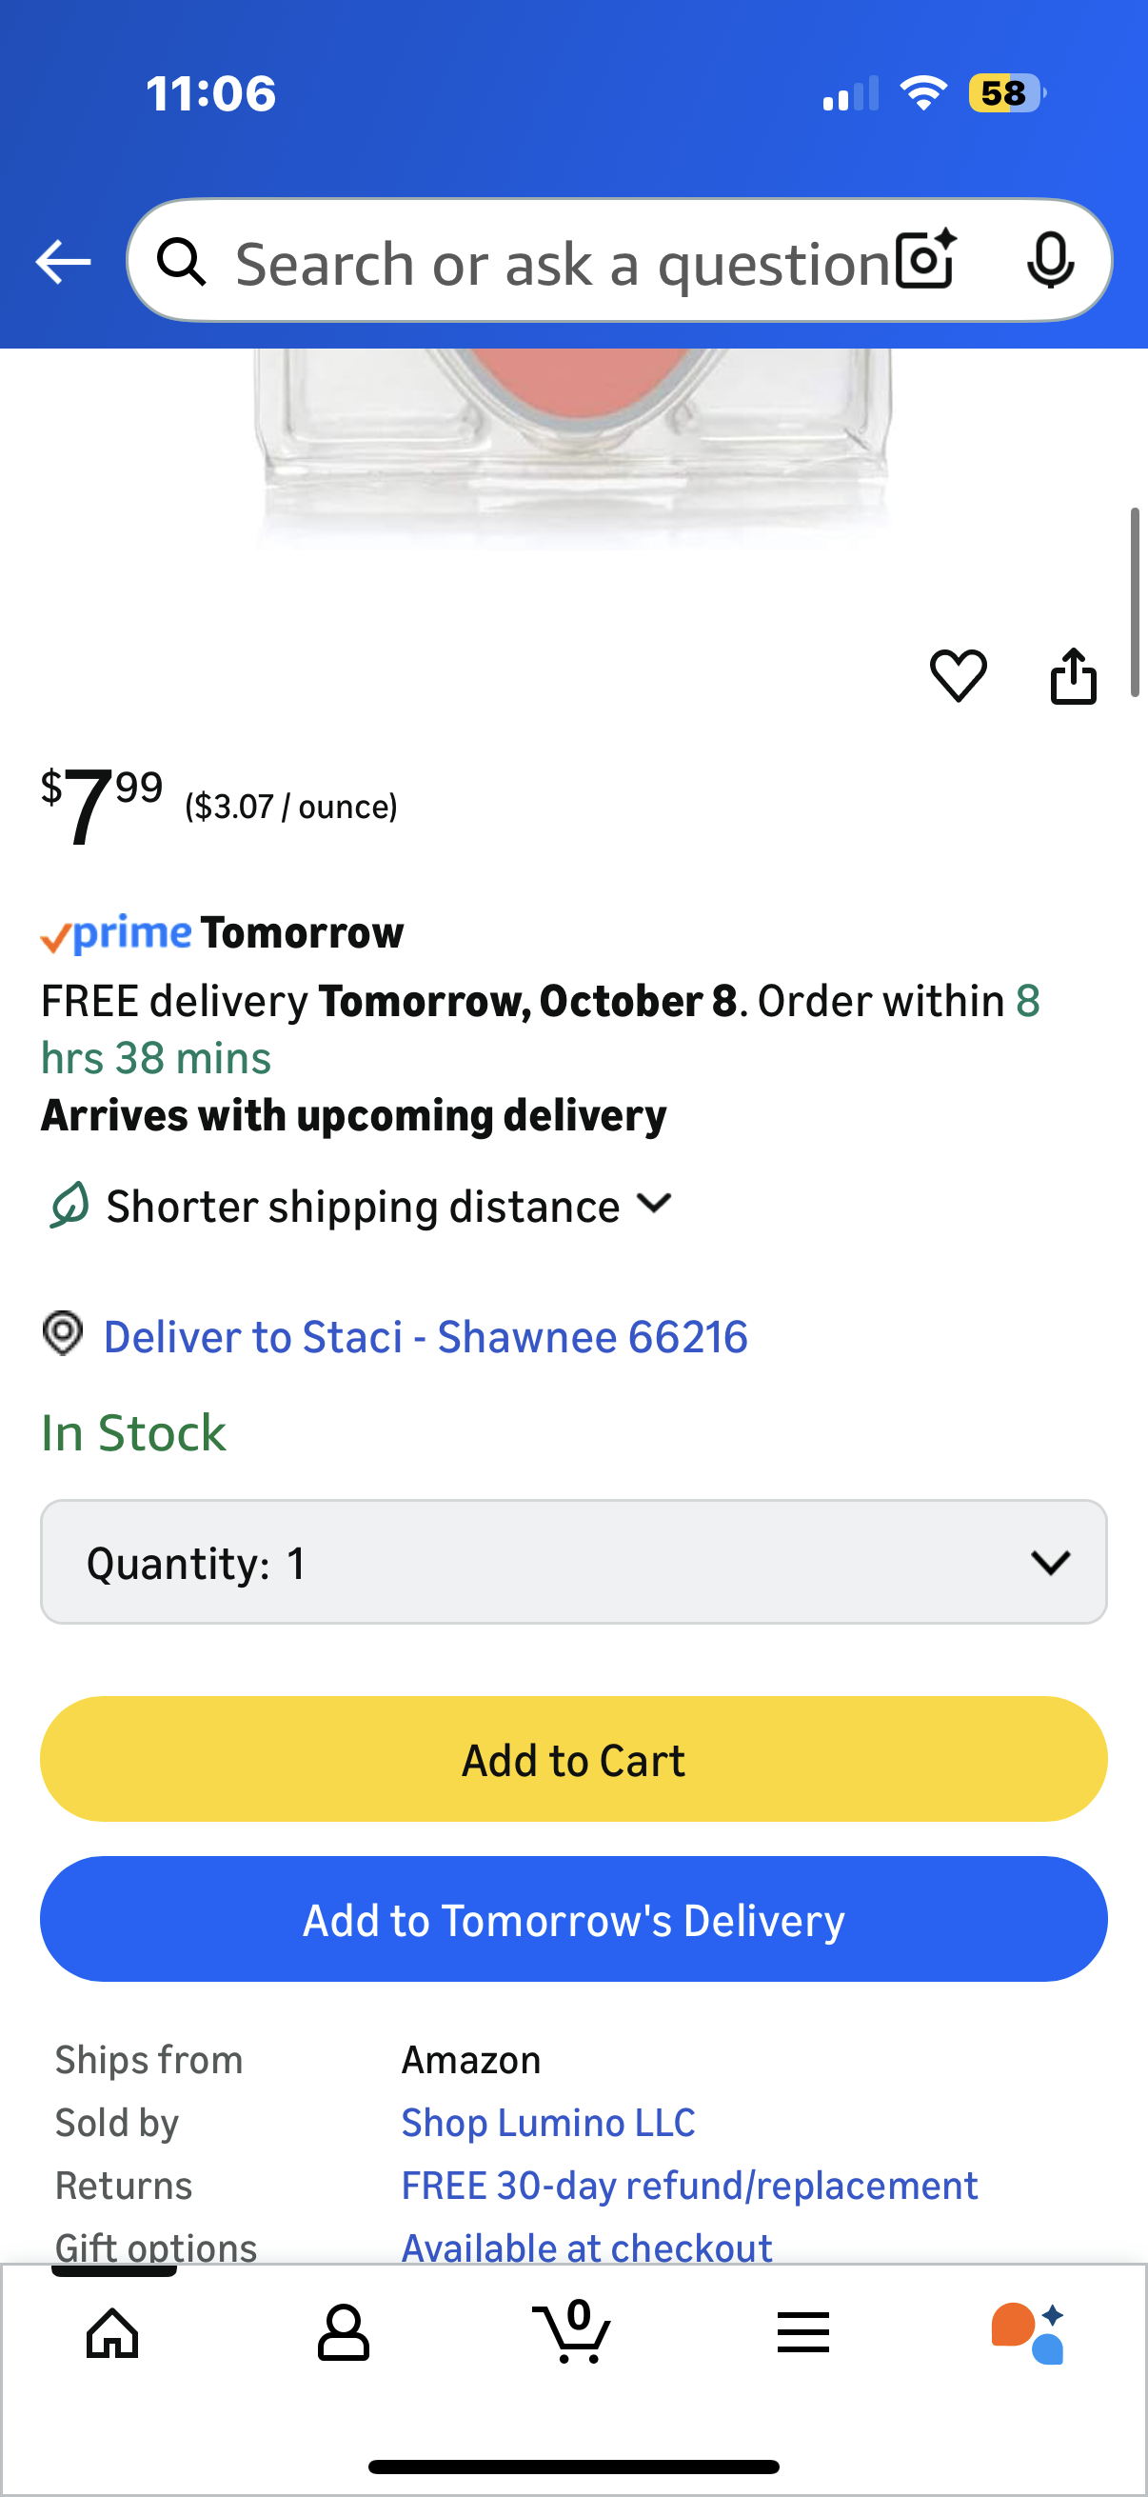This screenshot has width=1148, height=2497.
Task: Click the Add to Cart button
Action: coord(573,1758)
